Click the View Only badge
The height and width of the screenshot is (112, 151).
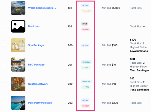coord(87,11)
